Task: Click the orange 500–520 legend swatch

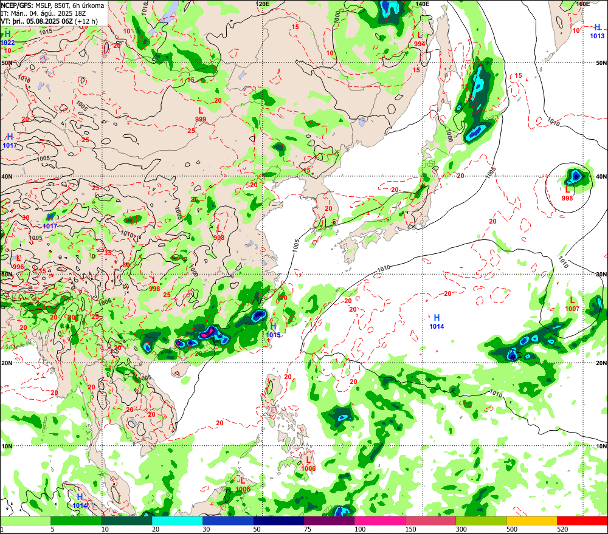Action: [x=532, y=521]
